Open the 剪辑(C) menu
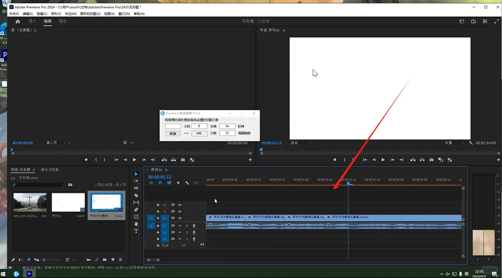This screenshot has width=502, height=278. click(42, 14)
